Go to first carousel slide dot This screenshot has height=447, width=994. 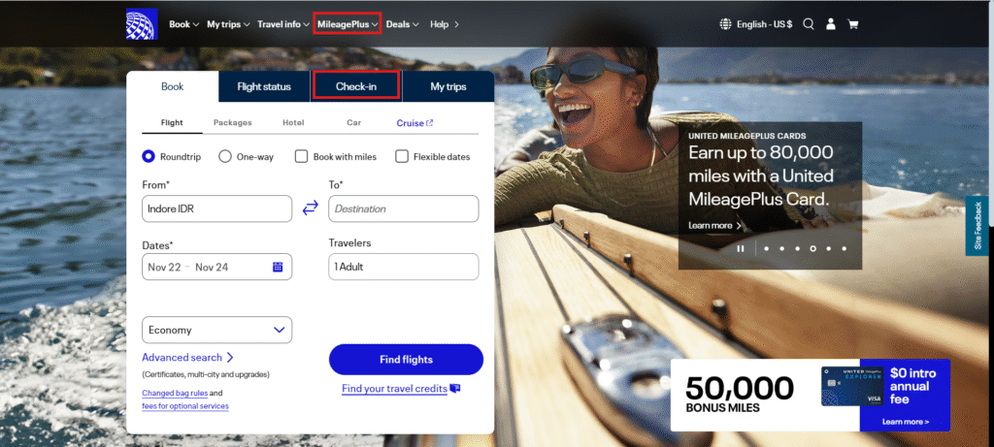[x=767, y=249]
